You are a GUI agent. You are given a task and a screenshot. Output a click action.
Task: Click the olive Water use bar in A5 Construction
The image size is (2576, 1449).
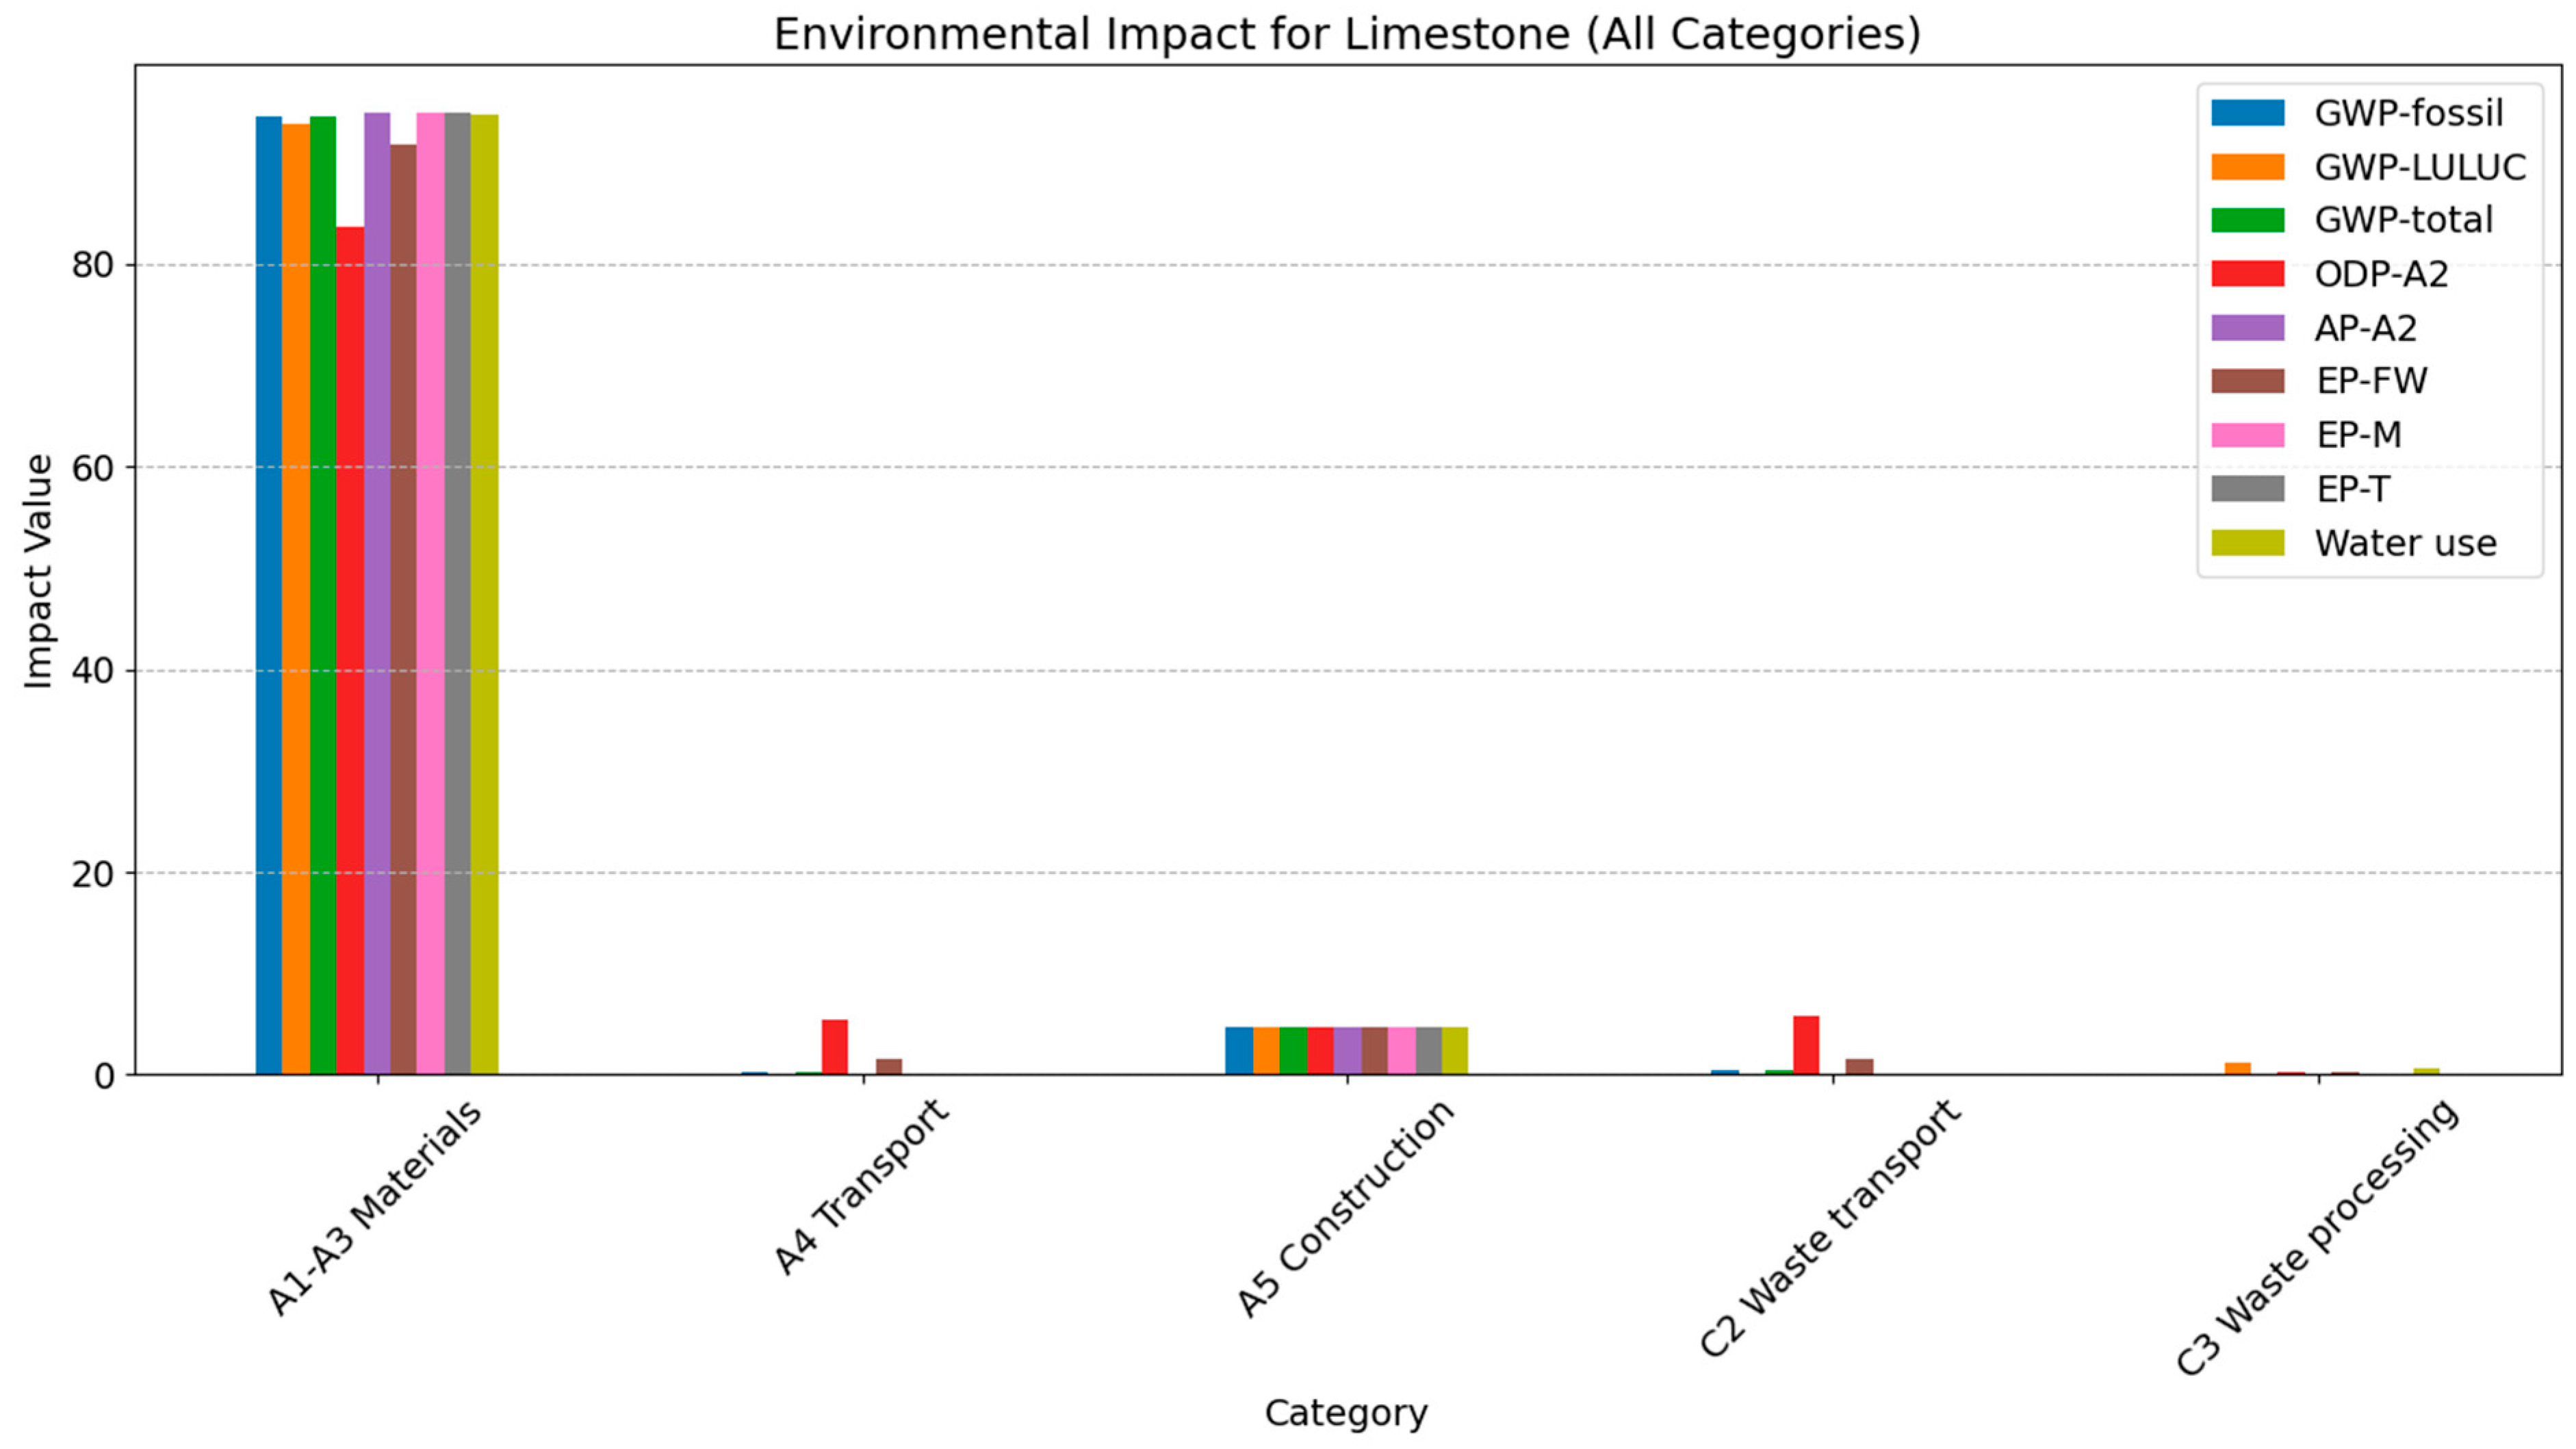(1455, 1050)
